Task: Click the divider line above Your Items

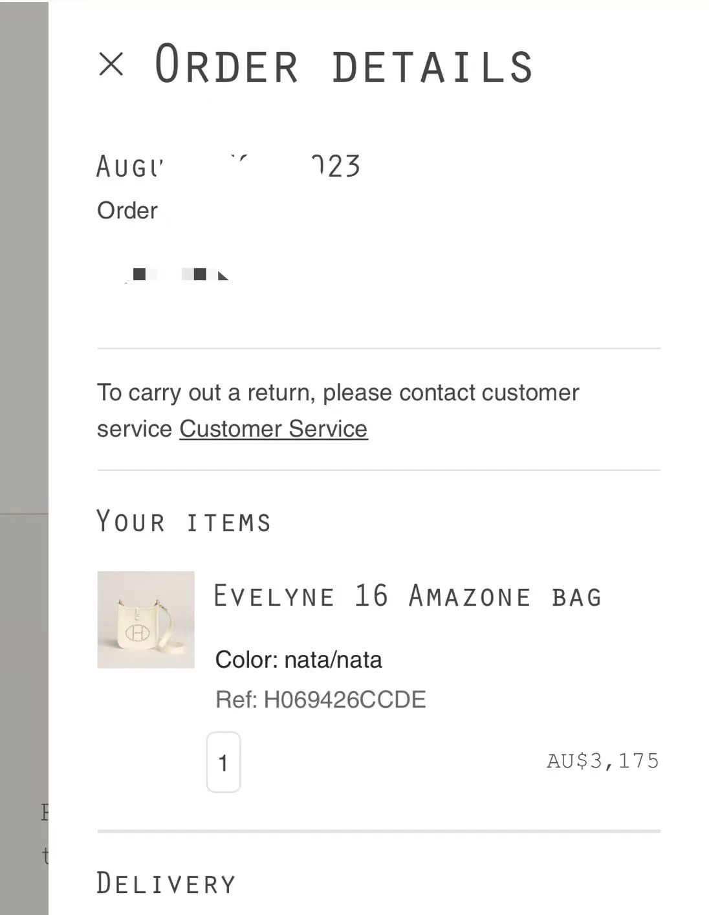Action: [x=378, y=470]
